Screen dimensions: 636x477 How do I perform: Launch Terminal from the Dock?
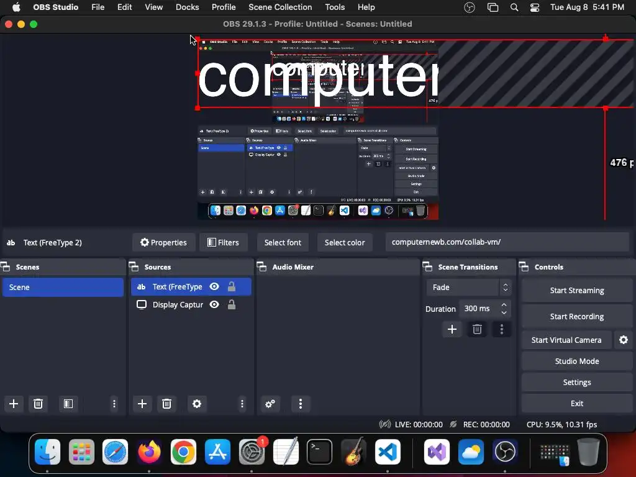(319, 452)
